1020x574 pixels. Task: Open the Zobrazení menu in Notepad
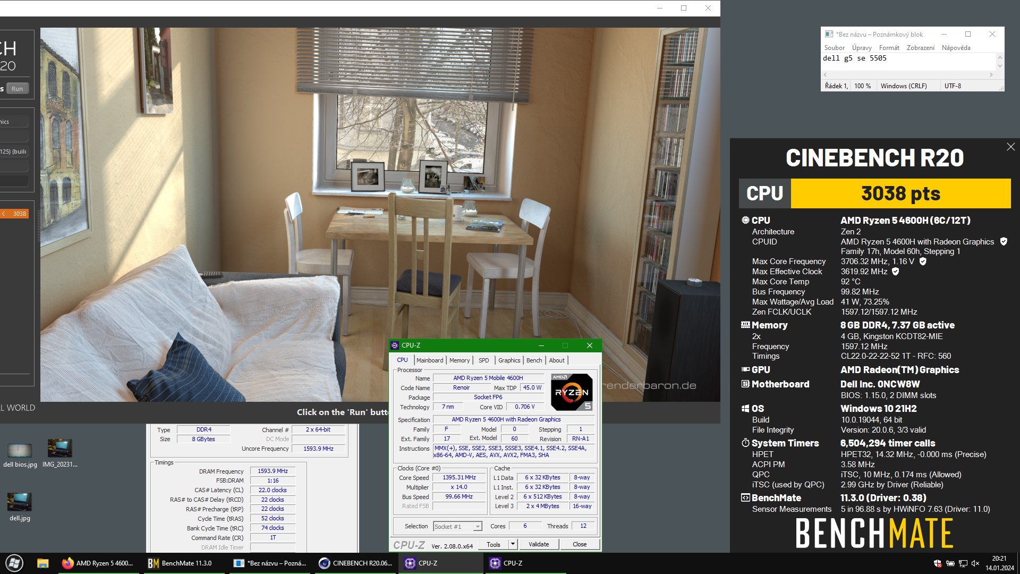[920, 48]
